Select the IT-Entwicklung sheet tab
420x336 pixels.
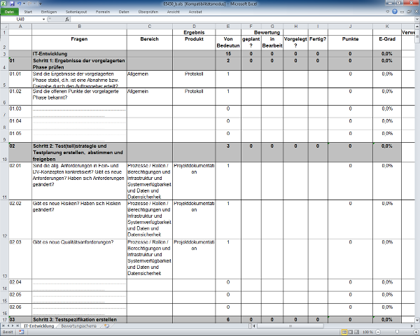pos(38,326)
